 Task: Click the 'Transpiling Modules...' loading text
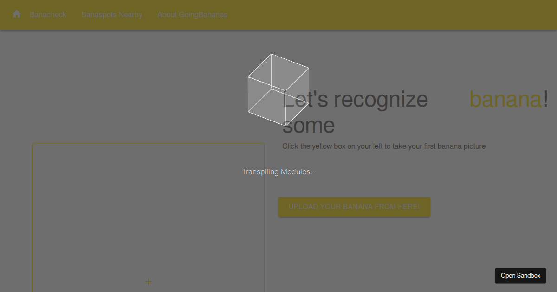[x=278, y=172]
